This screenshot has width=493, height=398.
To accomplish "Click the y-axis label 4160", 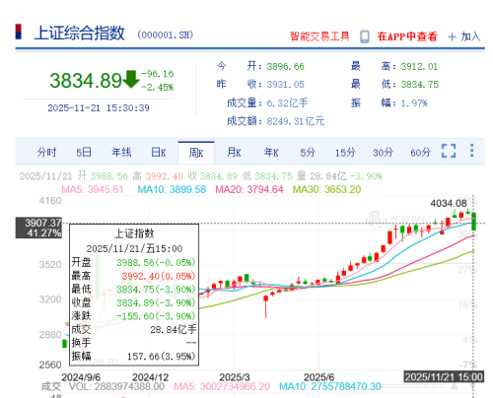I will (x=50, y=201).
